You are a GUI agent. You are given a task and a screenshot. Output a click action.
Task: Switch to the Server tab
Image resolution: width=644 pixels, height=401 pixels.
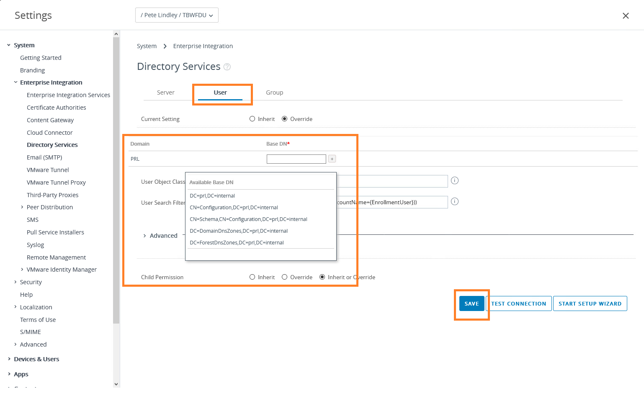(166, 93)
